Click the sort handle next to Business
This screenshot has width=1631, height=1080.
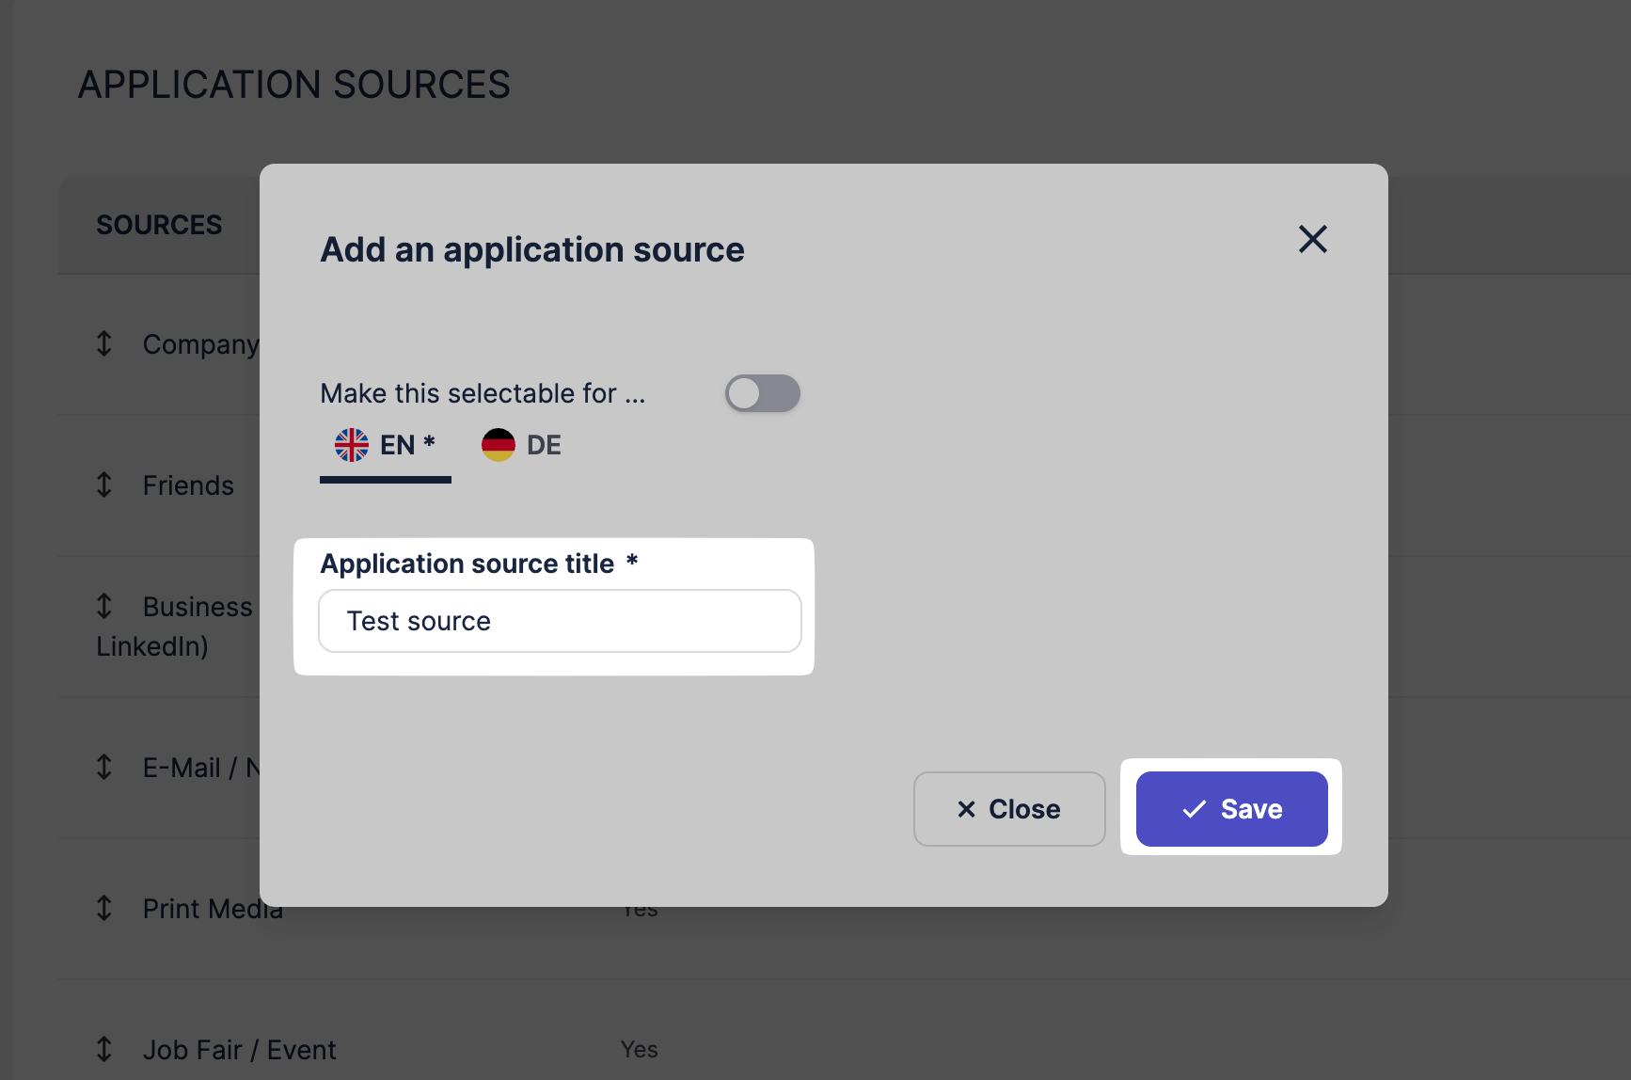104,607
